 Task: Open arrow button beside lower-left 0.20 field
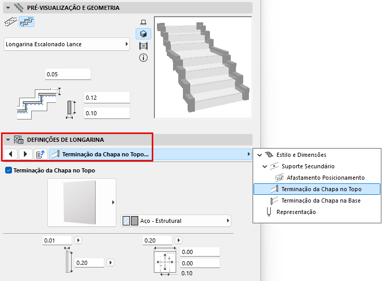pyautogui.click(x=110, y=262)
